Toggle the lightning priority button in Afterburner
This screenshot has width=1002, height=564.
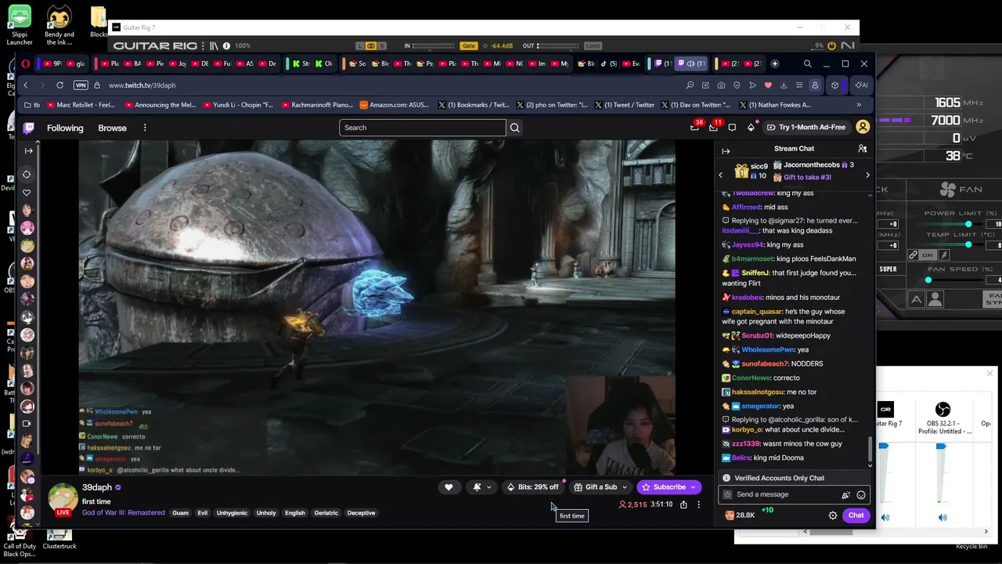(943, 255)
